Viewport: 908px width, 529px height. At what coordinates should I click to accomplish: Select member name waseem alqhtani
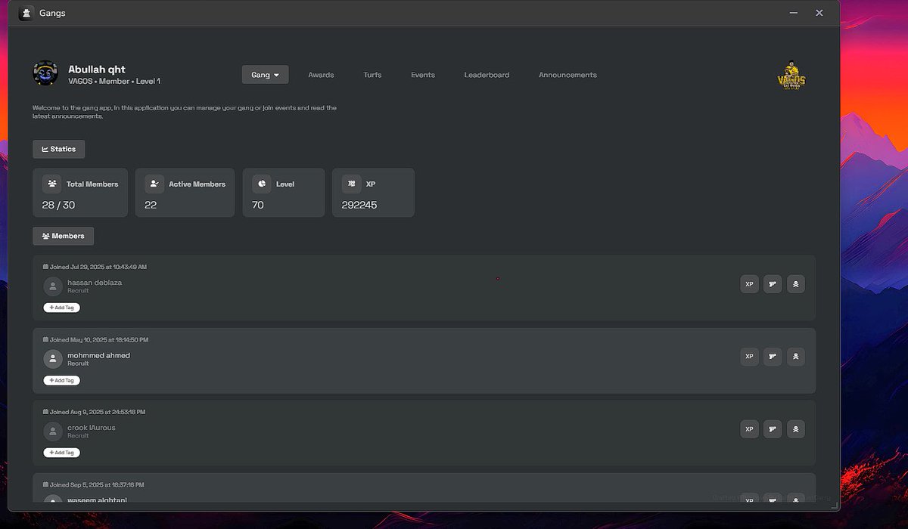point(97,500)
